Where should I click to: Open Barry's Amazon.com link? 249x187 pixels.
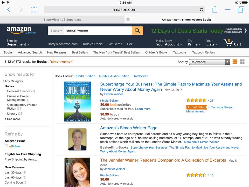point(63,44)
